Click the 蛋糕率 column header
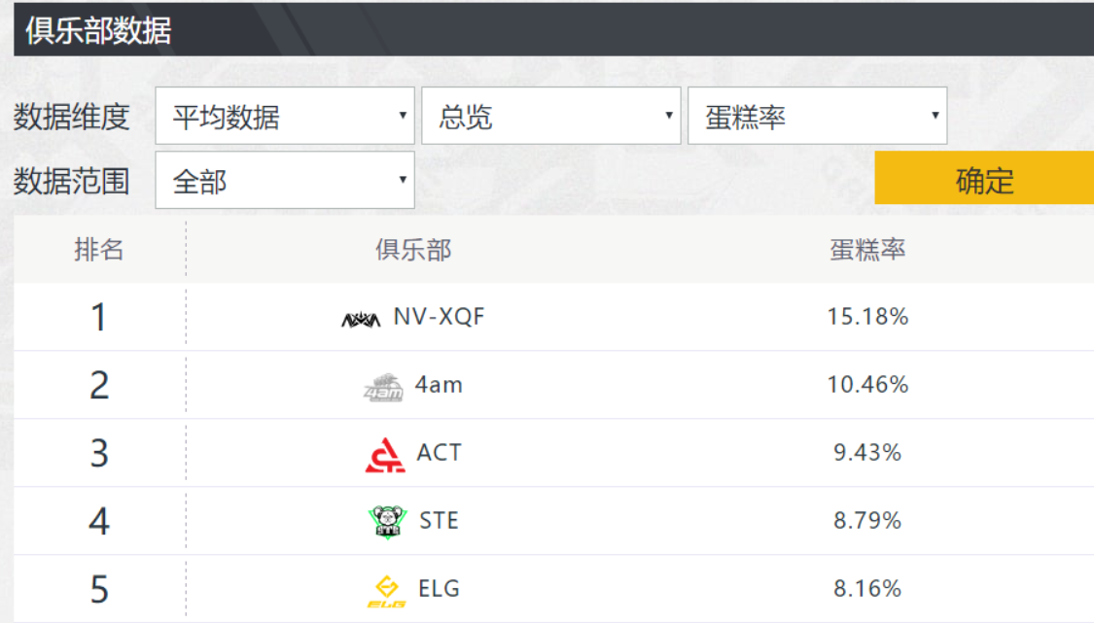The height and width of the screenshot is (623, 1094). tap(867, 250)
